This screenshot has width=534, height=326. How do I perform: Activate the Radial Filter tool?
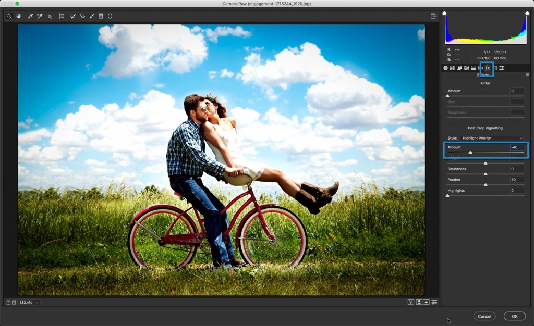point(110,16)
